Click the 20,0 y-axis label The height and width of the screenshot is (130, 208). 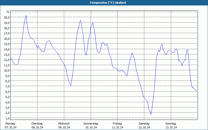pos(7,17)
